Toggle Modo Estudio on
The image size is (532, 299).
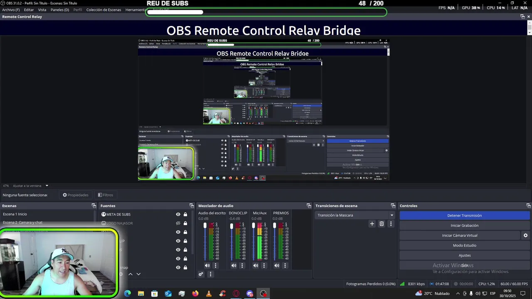click(x=464, y=245)
